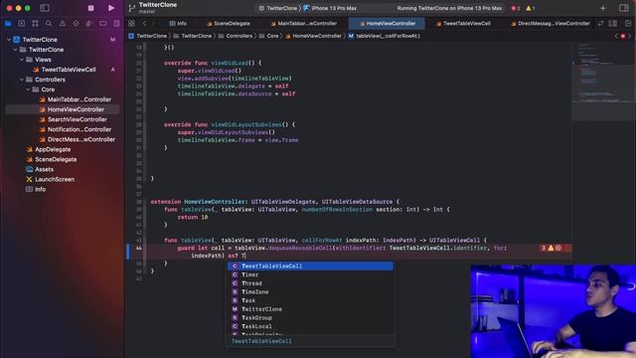Viewport: 636px width, 358px height.
Task: Switch to the TweetTableViewCell tab
Action: click(x=463, y=24)
